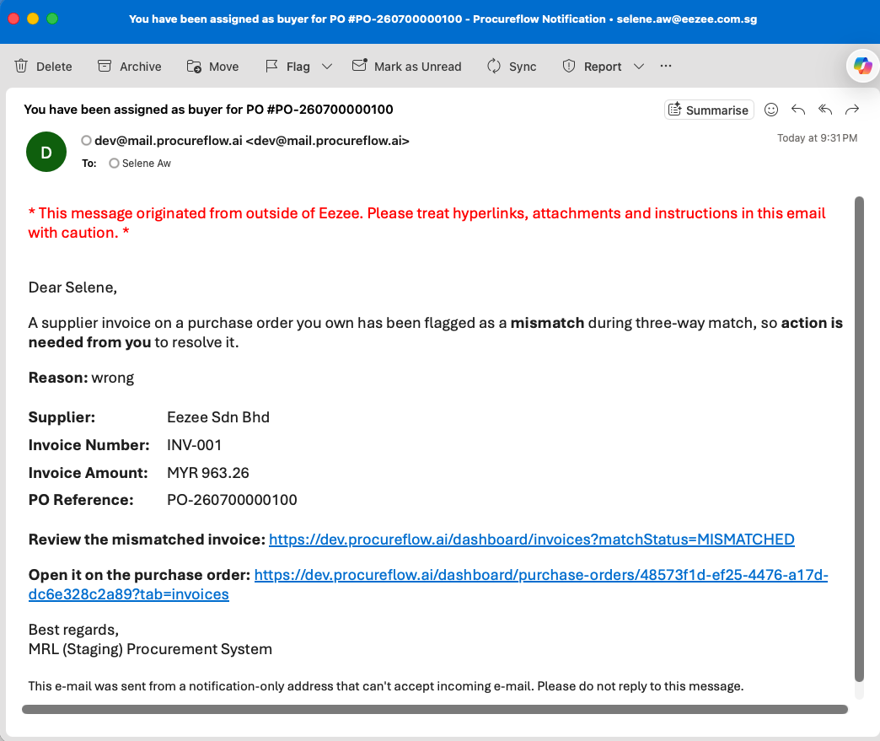The height and width of the screenshot is (741, 880).
Task: Click the Delete label in toolbar
Action: pos(54,67)
